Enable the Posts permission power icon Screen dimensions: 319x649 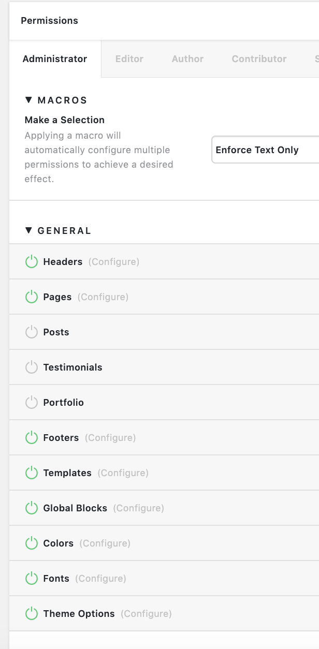tap(32, 332)
